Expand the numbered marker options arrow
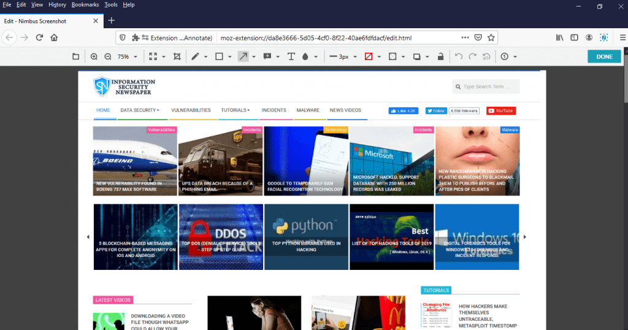Viewport: 628px width, 330px height. pos(515,57)
